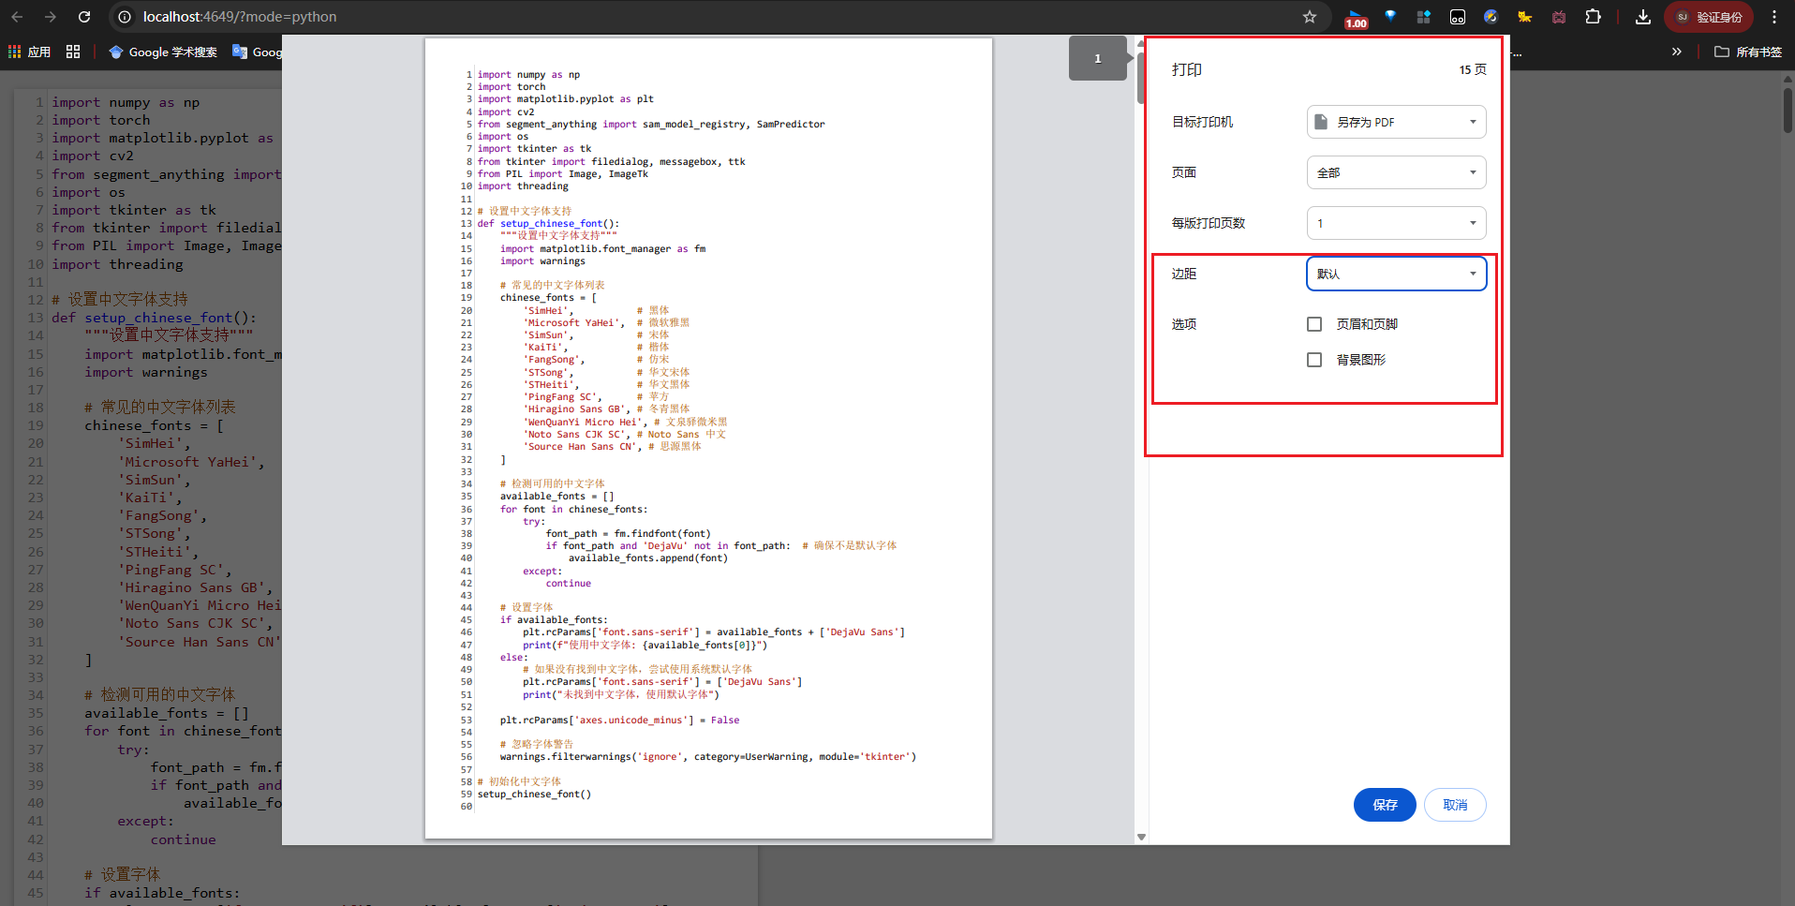Click the print preview vertical scrollbar thumb
The image size is (1795, 906).
coord(1141,77)
